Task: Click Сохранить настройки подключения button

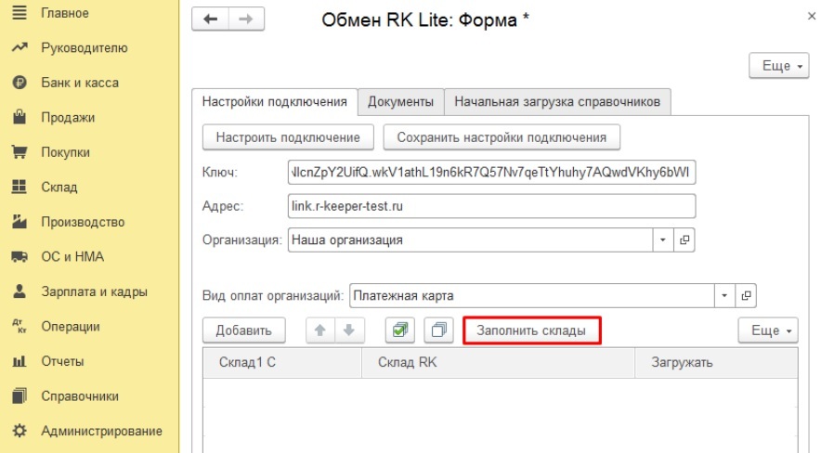Action: pyautogui.click(x=502, y=137)
